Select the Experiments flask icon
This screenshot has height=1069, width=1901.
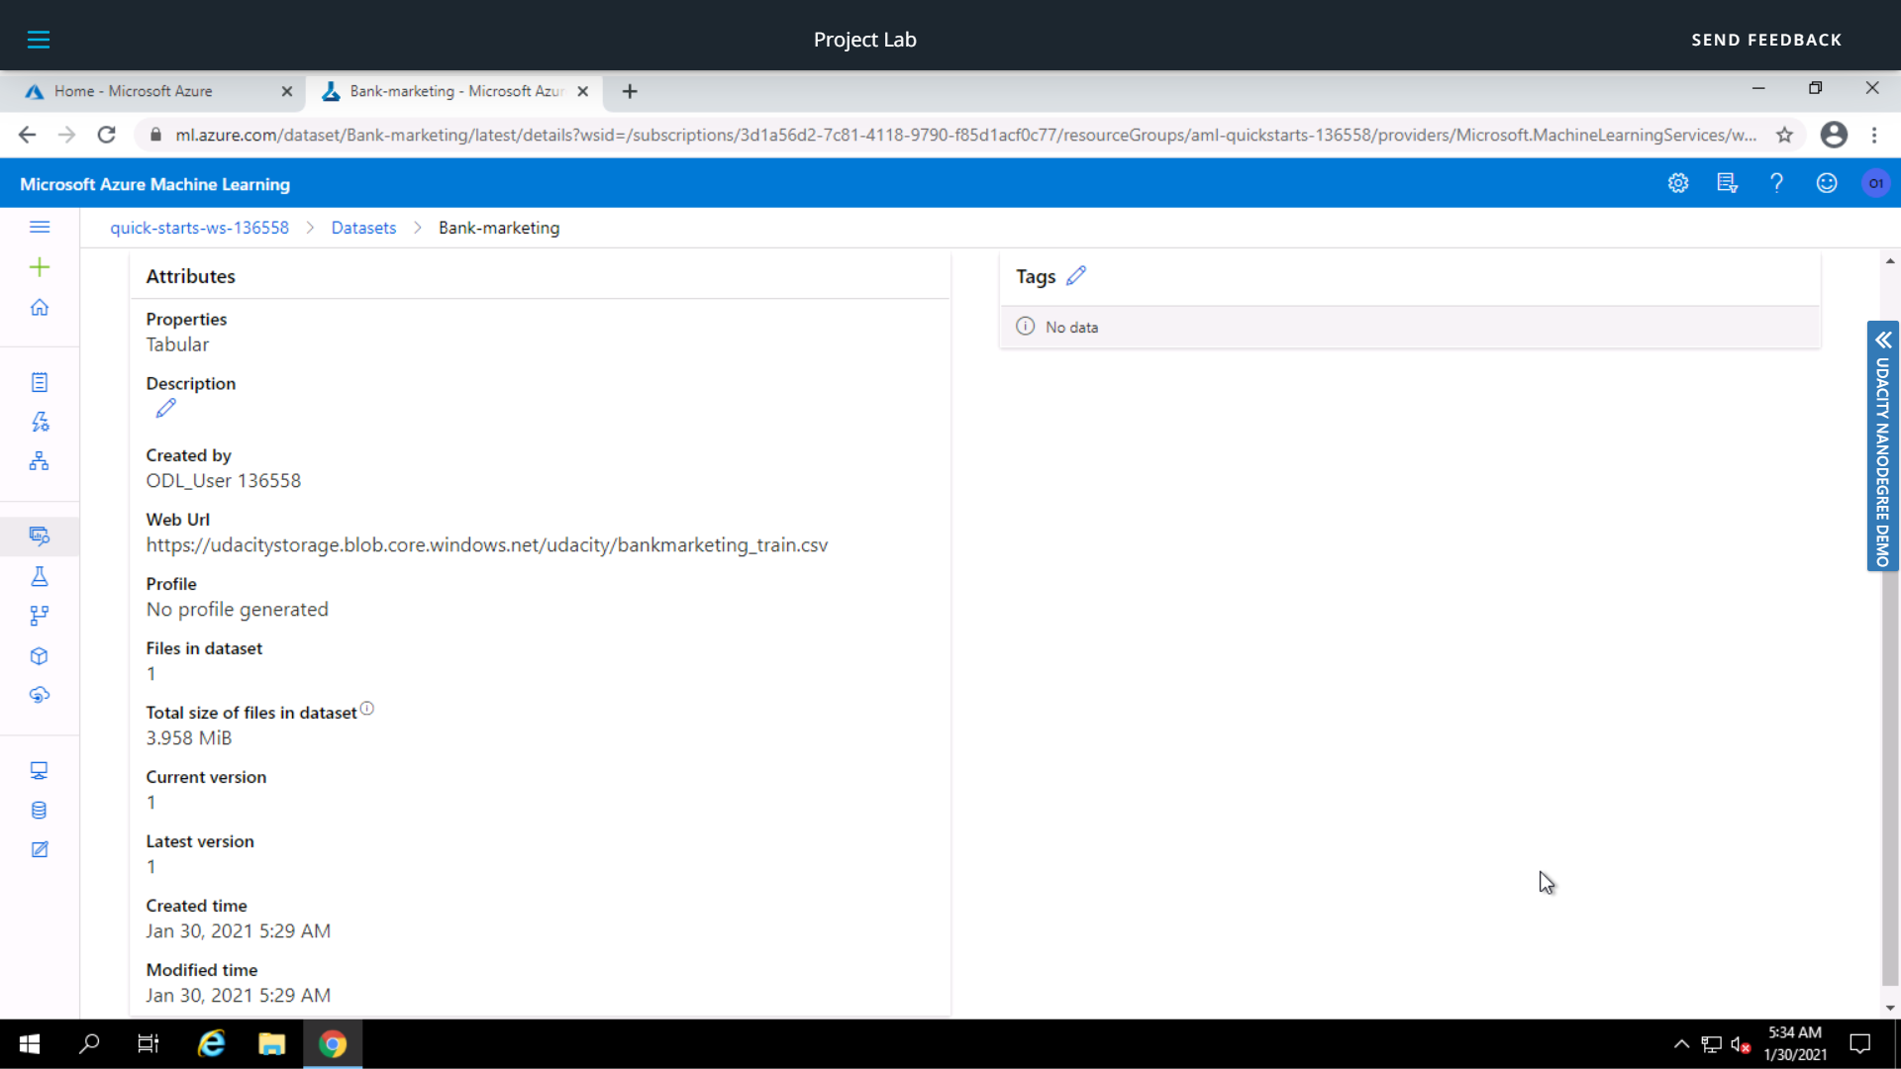(40, 577)
